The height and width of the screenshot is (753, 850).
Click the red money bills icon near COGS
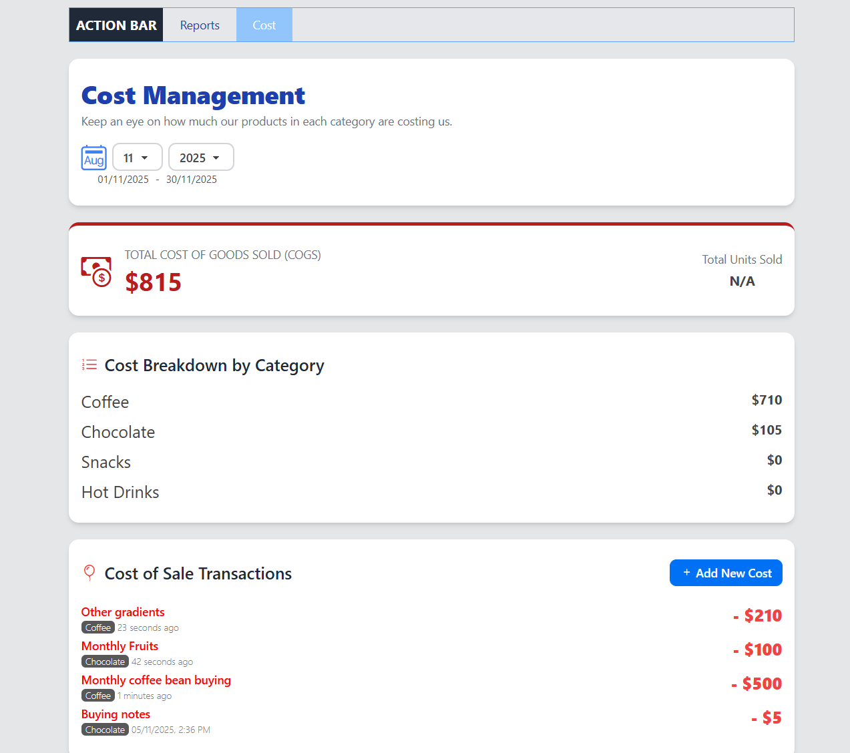(95, 271)
